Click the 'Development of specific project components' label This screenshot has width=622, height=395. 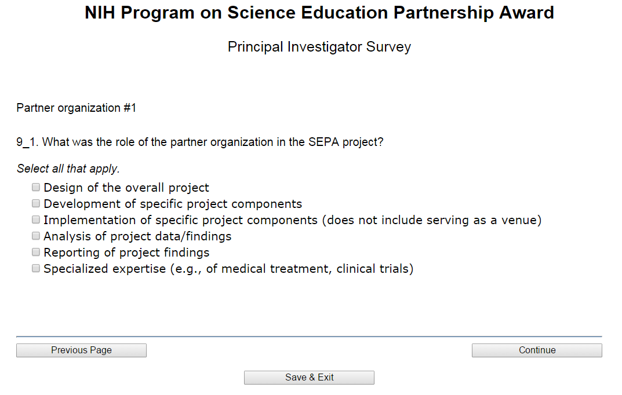[173, 204]
